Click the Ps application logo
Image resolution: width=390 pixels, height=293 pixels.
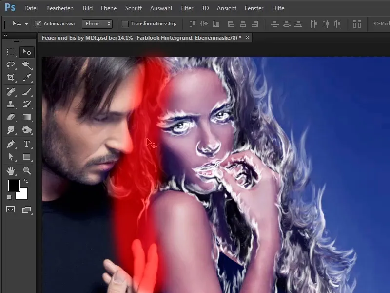pyautogui.click(x=10, y=7)
